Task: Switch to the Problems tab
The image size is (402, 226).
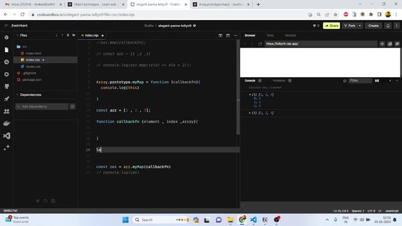Action: 279,81
